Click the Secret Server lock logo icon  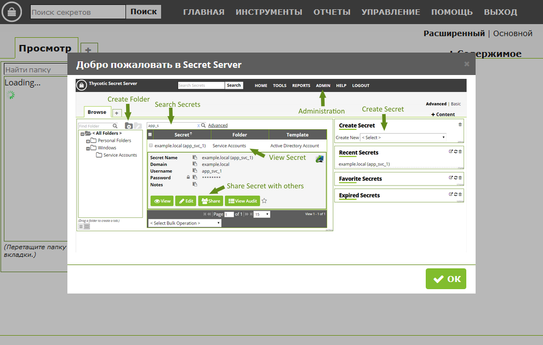click(12, 12)
